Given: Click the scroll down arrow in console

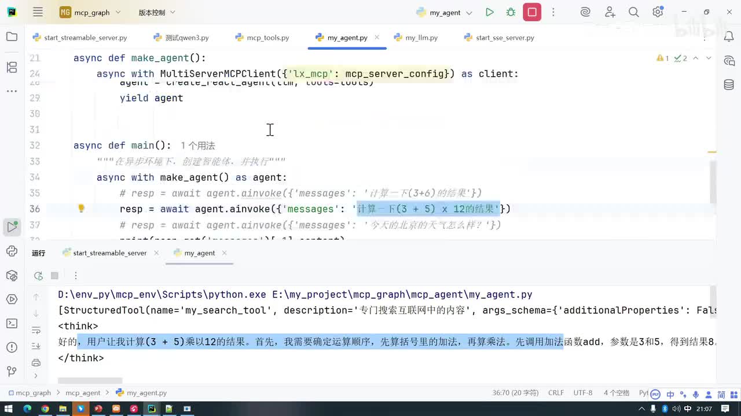Looking at the screenshot, I should [36, 314].
